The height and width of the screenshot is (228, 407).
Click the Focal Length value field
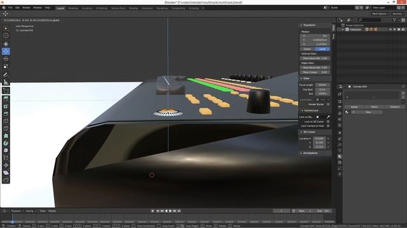click(x=322, y=85)
